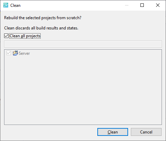
Task: Select the Server project name in list
Action: 24,53
